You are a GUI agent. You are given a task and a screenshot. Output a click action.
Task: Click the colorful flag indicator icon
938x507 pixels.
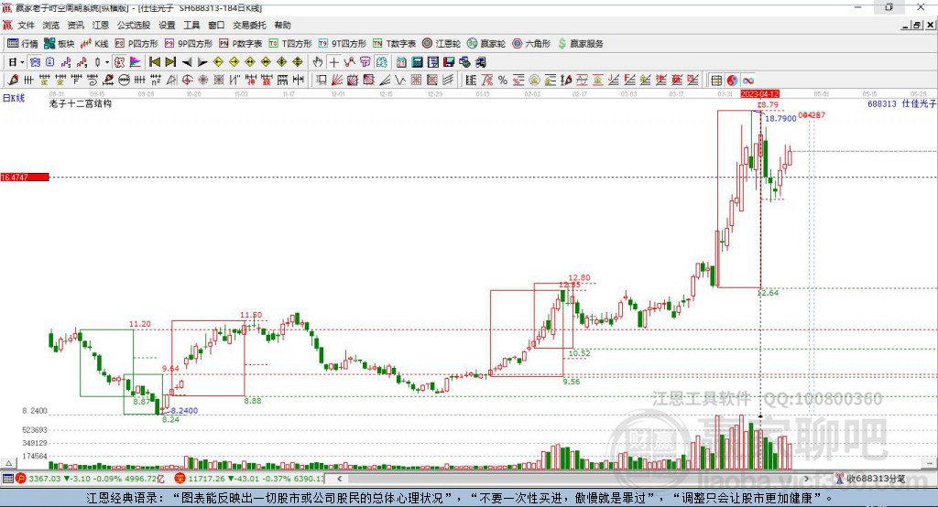tap(136, 62)
